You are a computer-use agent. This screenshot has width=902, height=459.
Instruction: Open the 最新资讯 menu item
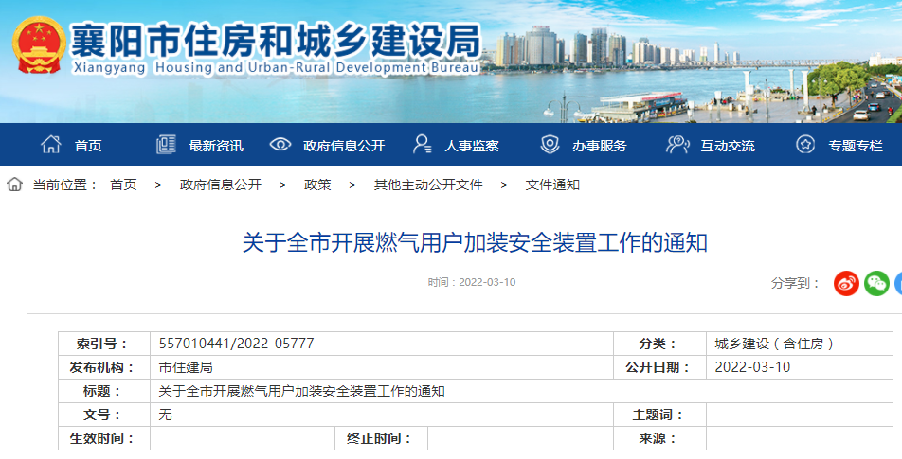pyautogui.click(x=216, y=146)
